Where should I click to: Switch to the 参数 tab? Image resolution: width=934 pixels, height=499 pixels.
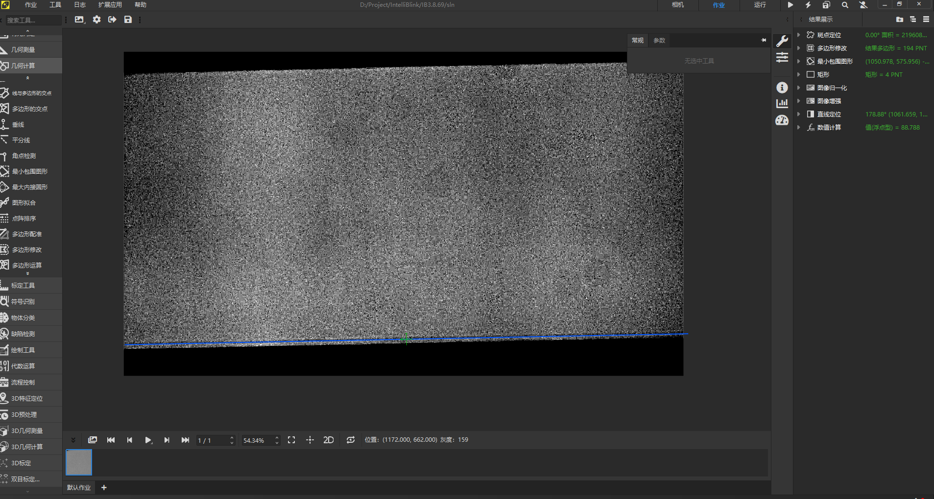(x=659, y=40)
